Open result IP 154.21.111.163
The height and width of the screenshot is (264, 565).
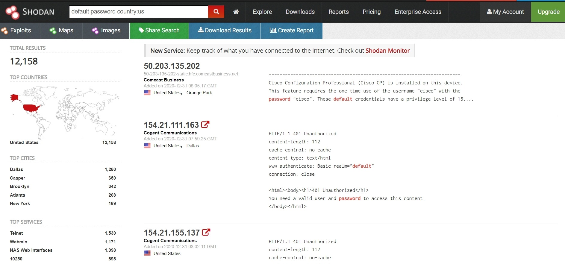click(171, 125)
